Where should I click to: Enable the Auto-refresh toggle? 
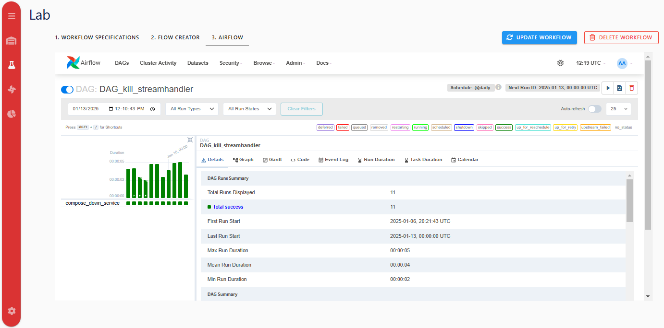click(594, 109)
